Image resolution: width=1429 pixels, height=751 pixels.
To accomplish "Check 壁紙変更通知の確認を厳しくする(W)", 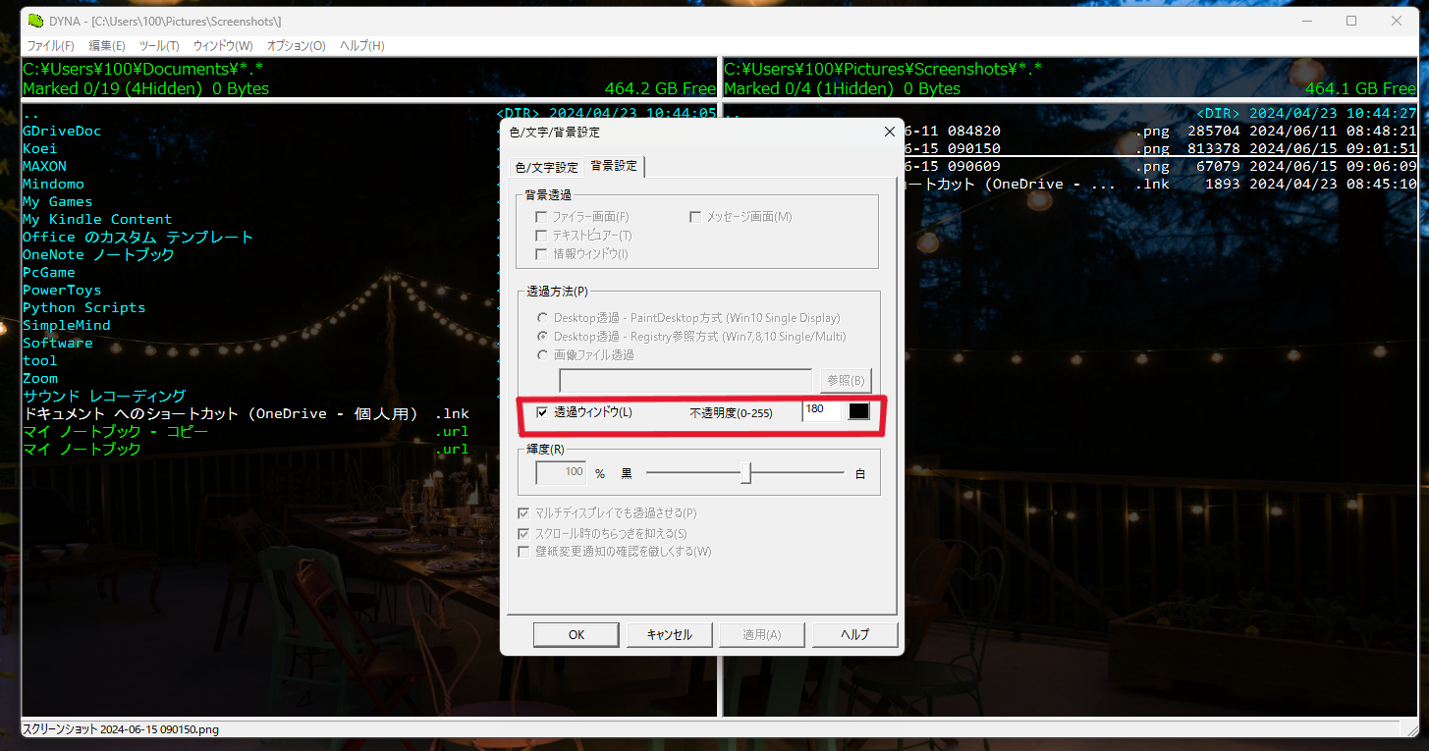I will [523, 552].
